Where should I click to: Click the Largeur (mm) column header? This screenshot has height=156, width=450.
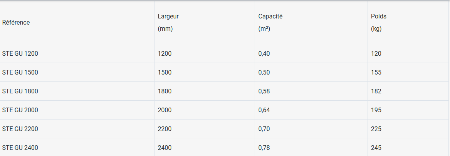click(168, 22)
